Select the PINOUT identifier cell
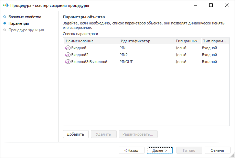Image resolution: width=235 pixels, height=158 pixels. coord(126,62)
